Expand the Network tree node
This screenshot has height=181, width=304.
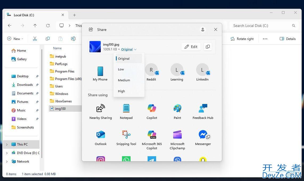point(7,162)
